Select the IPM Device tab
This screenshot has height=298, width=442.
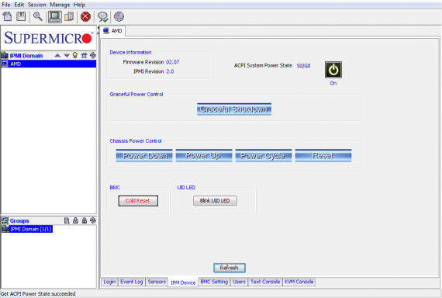183,282
